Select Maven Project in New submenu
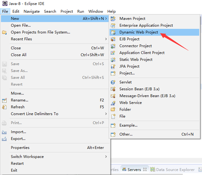This screenshot has height=175, width=202. 154,19
